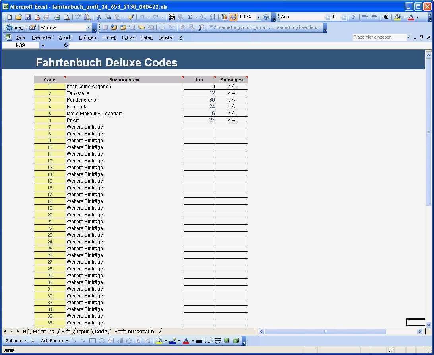
Task: Open a file with the Open icon
Action: click(19, 17)
